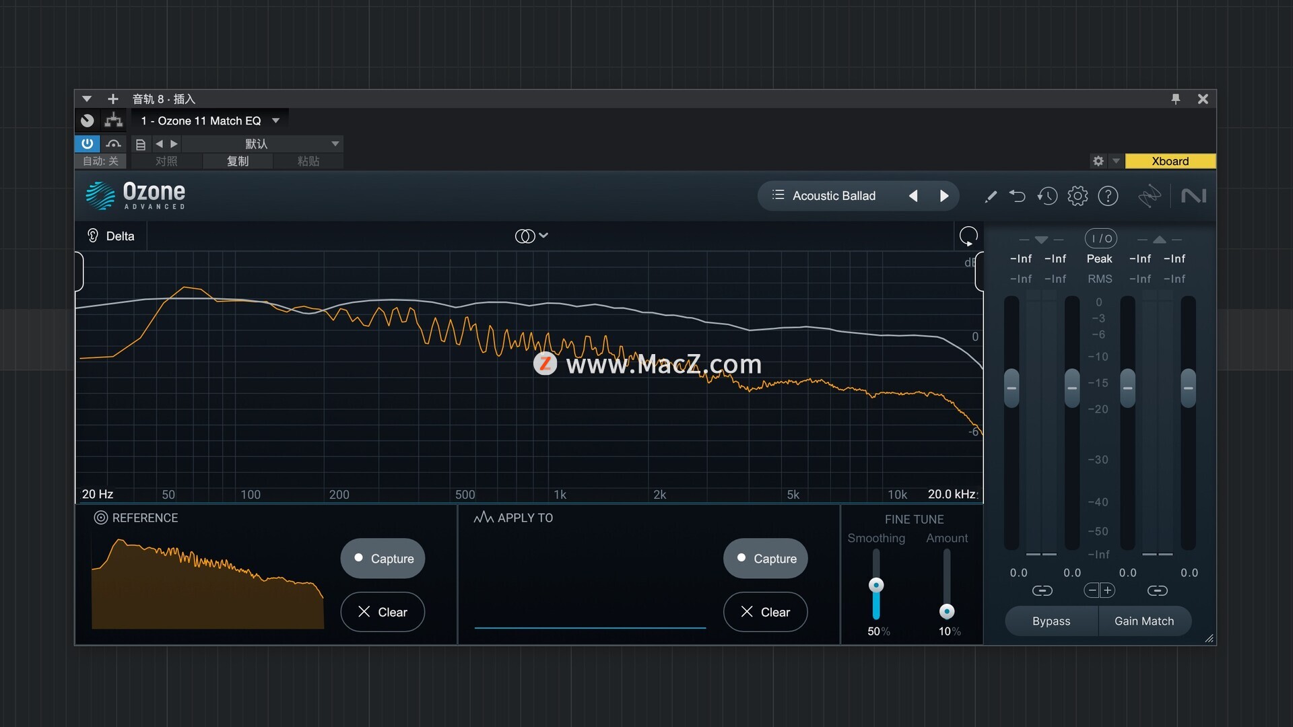Click the Reference target icon
The image size is (1293, 727).
click(101, 518)
